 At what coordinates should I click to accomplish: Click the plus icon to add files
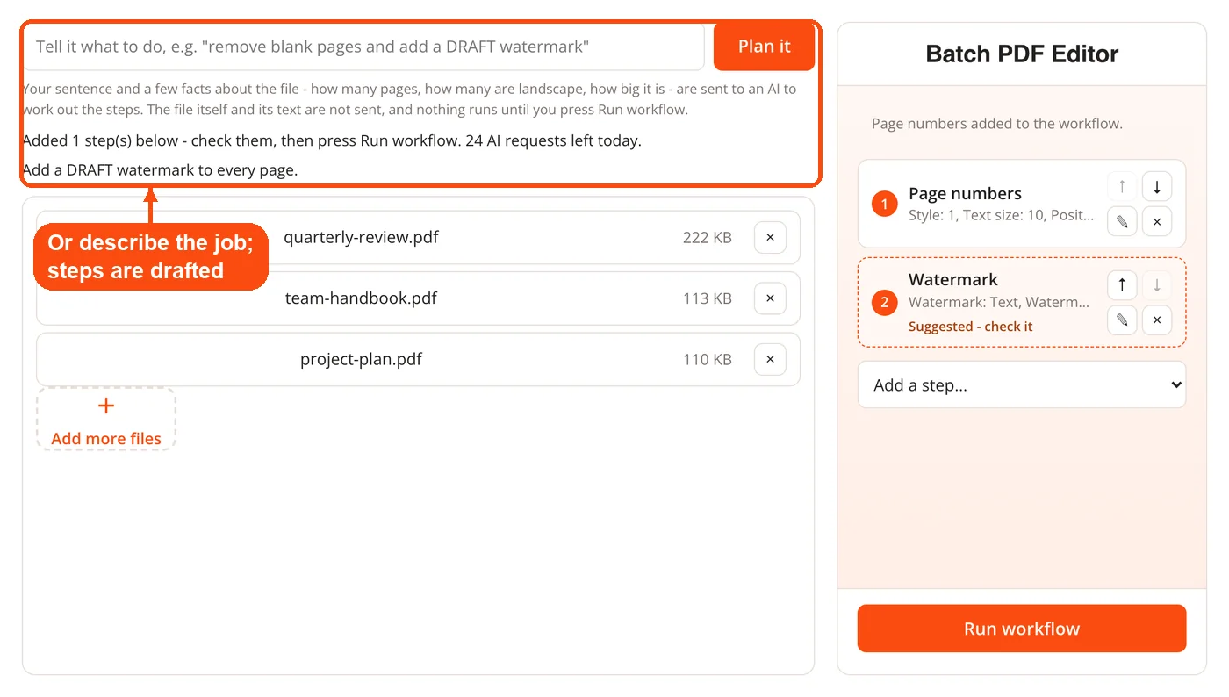[106, 406]
